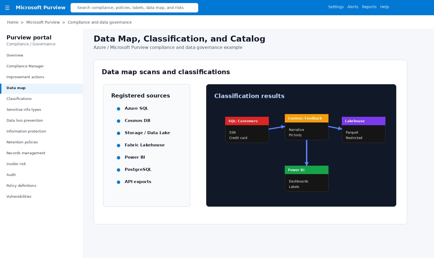
Task: Open Settings in the top bar
Action: [x=336, y=7]
